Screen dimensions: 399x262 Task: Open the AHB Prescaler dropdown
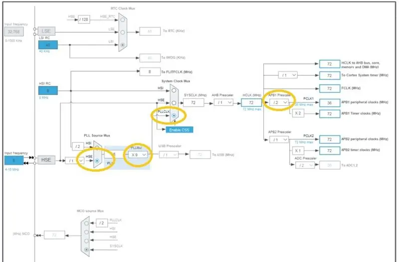(223, 103)
